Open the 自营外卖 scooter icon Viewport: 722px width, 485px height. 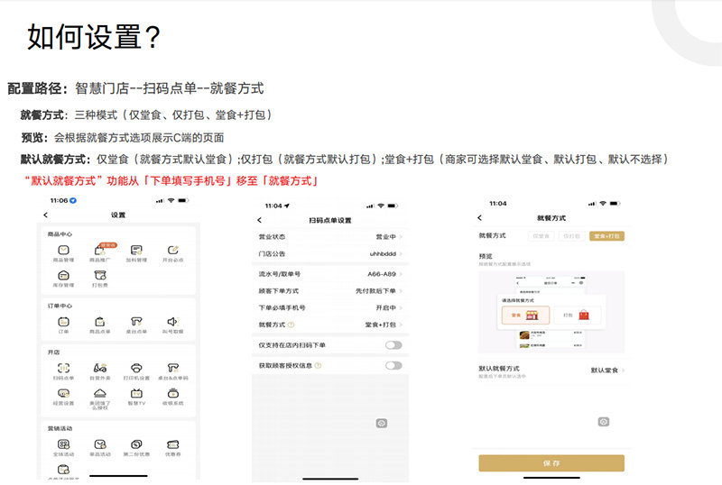[100, 371]
